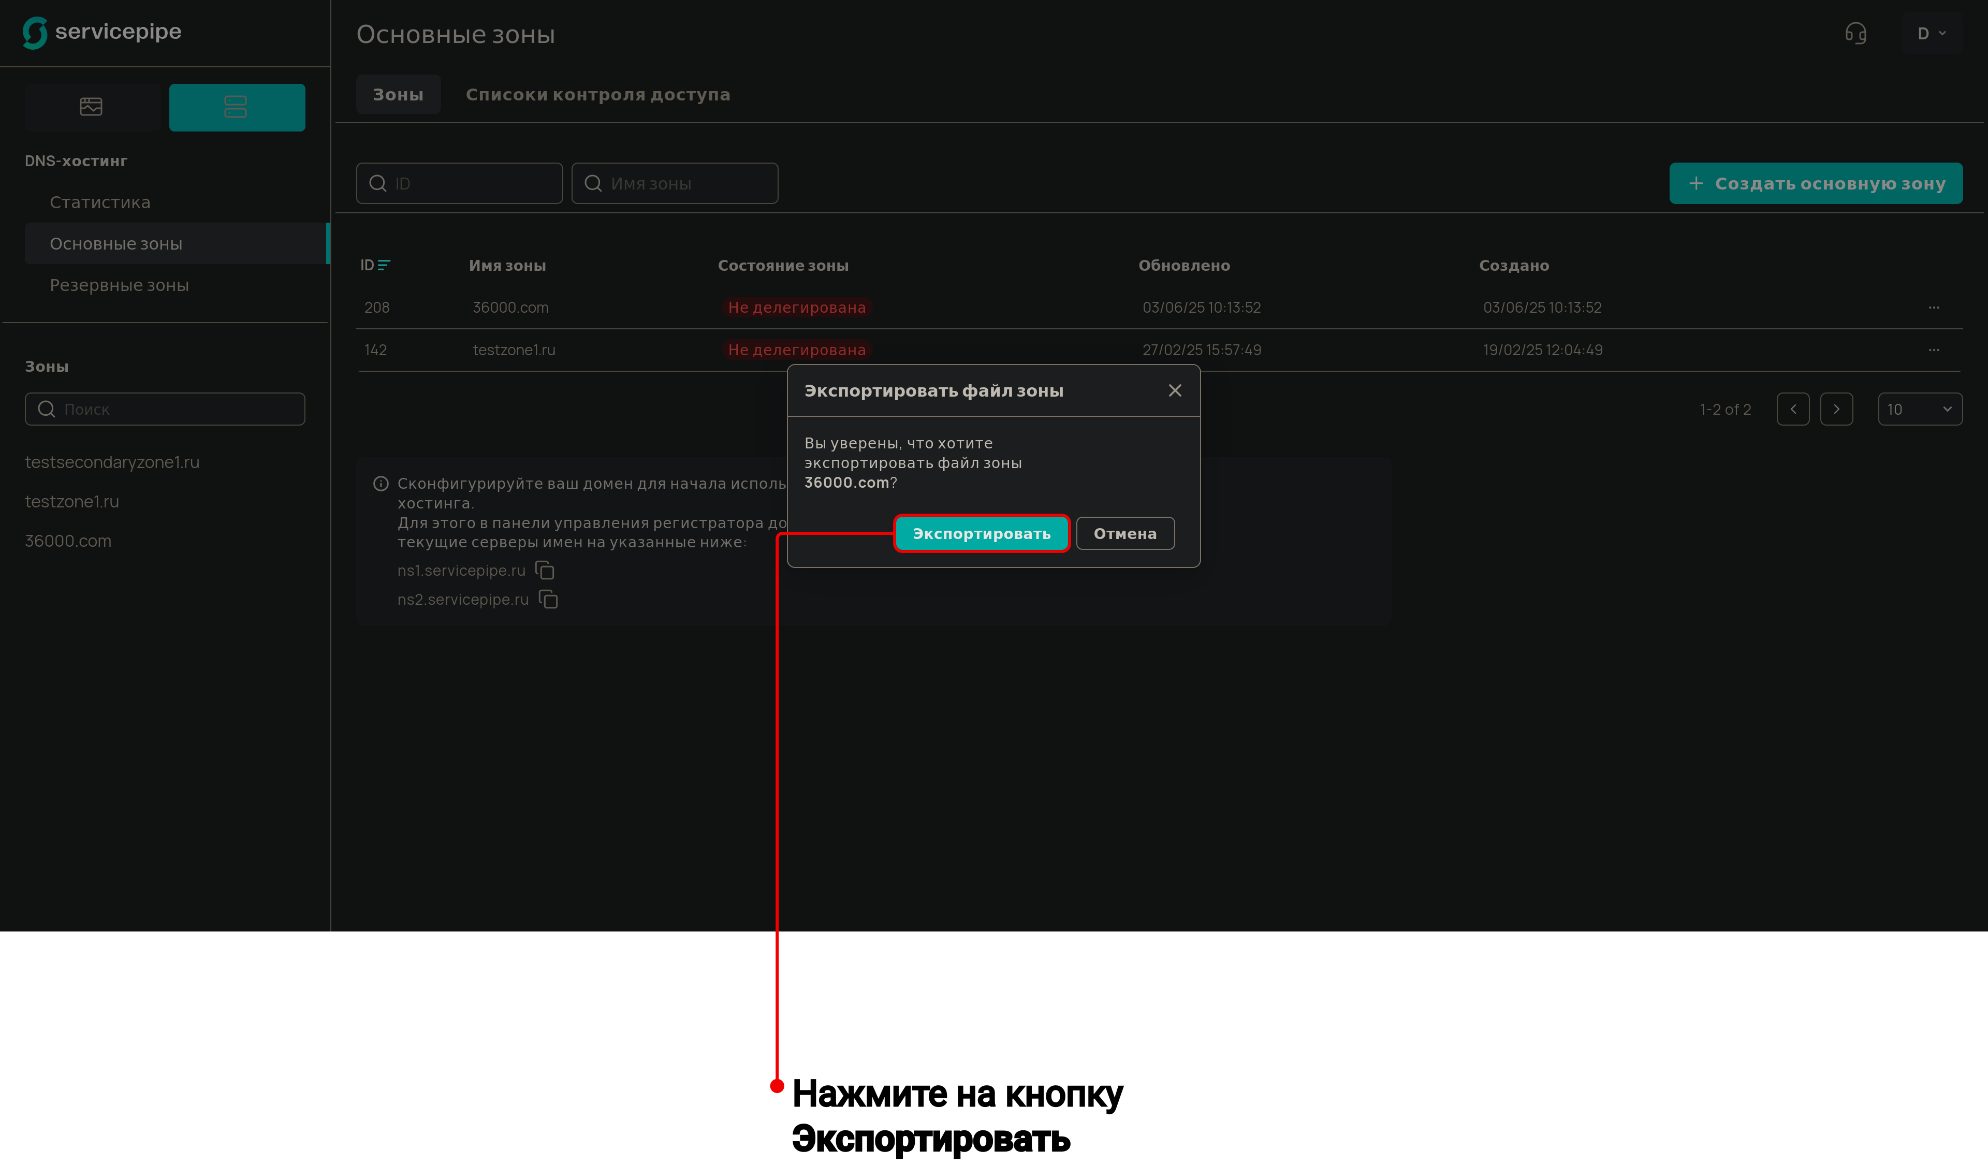Copy ns1.servicepipe.ru with copy icon
This screenshot has height=1165, width=1988.
pyautogui.click(x=545, y=570)
